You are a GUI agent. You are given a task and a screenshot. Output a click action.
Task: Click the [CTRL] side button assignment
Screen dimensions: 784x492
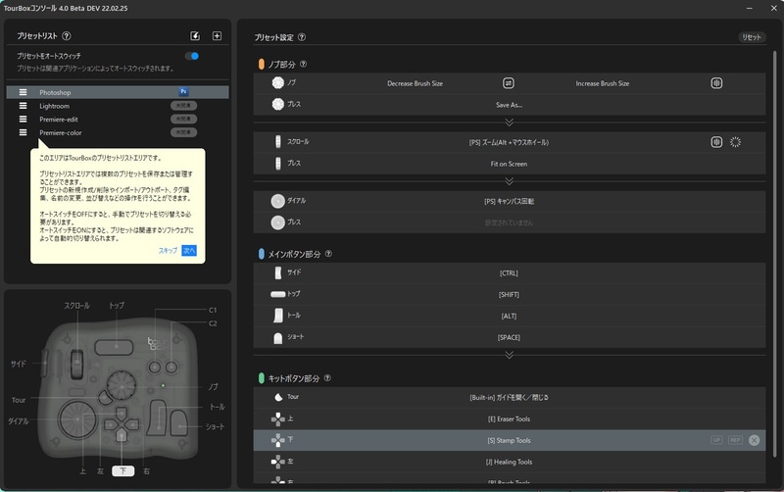pyautogui.click(x=509, y=273)
